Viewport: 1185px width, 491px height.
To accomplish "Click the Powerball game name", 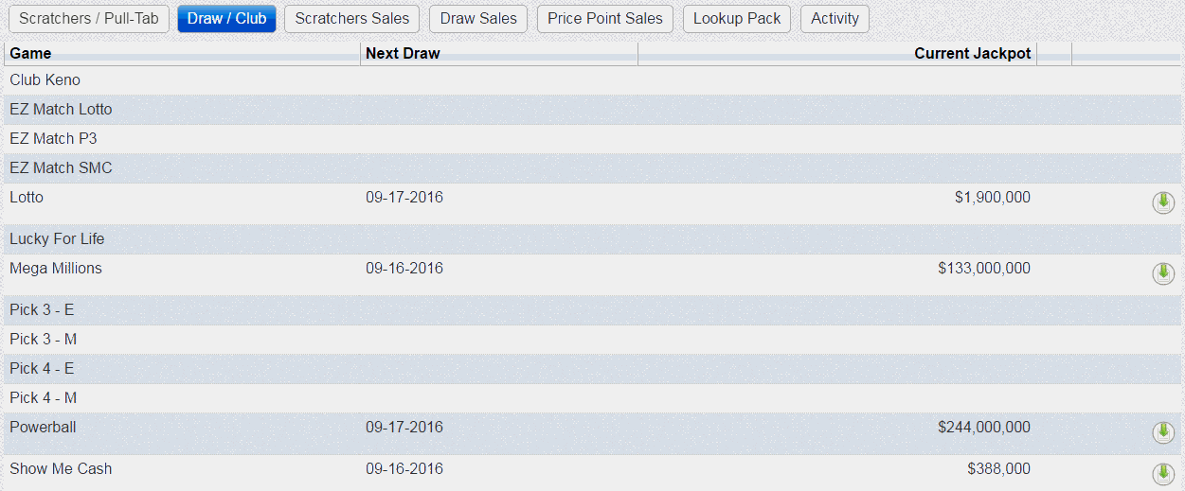I will pos(43,428).
